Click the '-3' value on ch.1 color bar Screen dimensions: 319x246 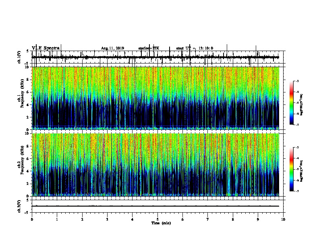[297, 81]
